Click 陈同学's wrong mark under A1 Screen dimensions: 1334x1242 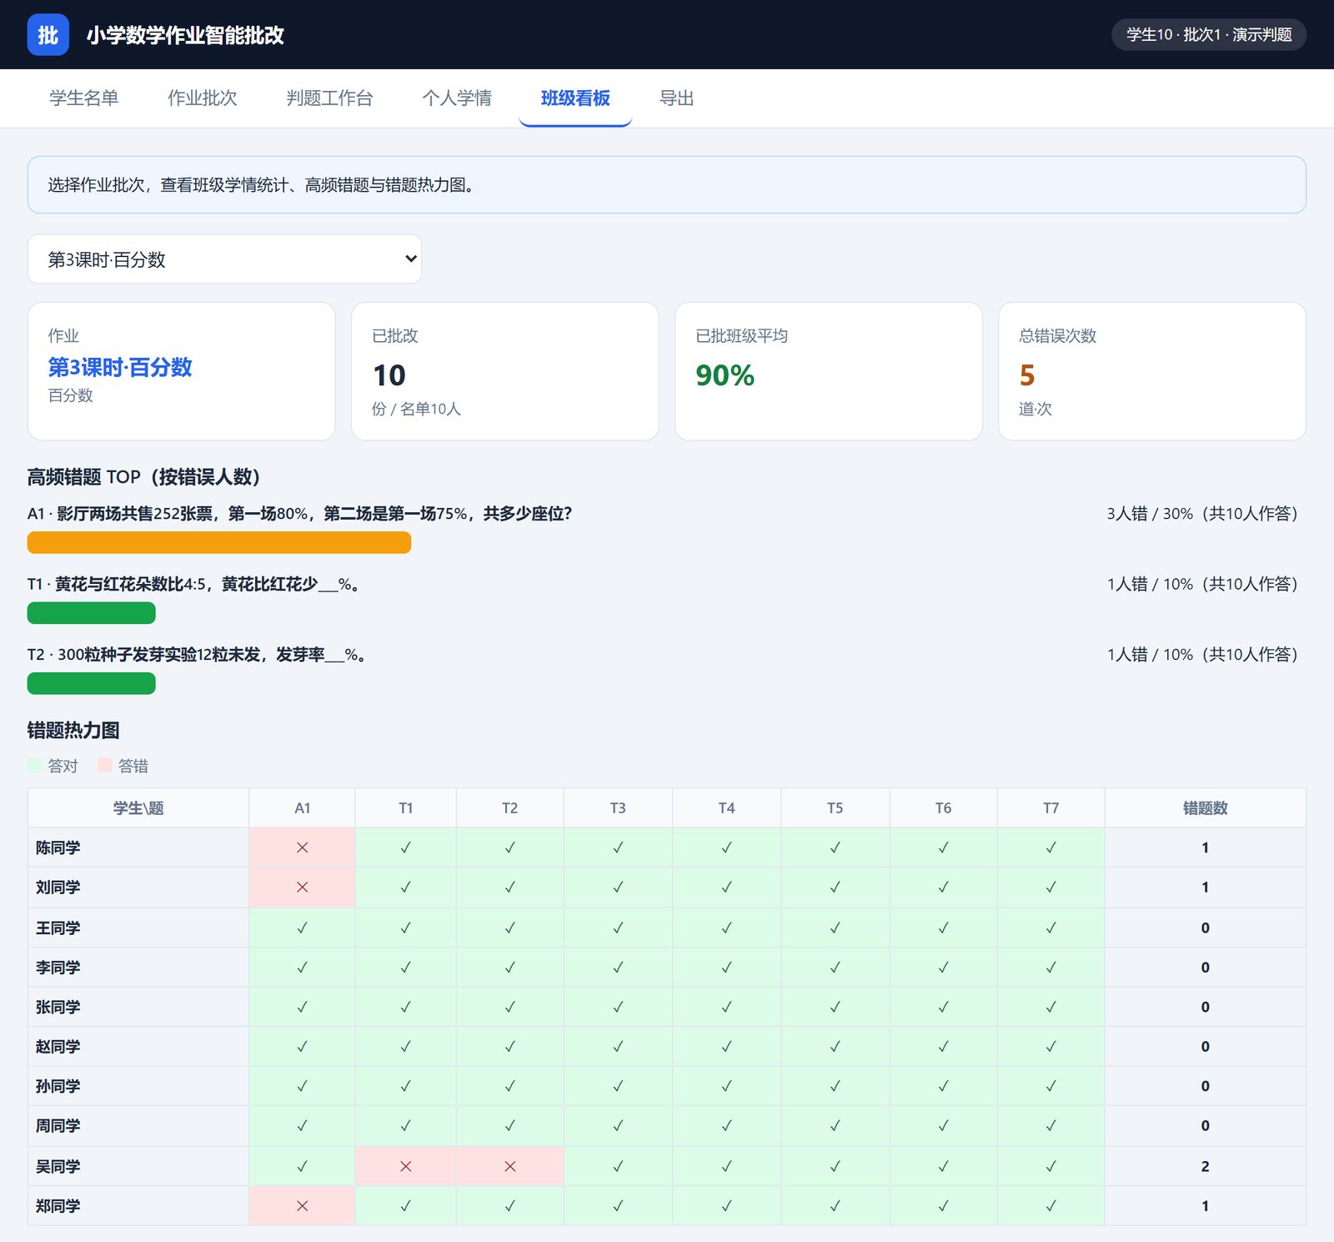pyautogui.click(x=302, y=847)
